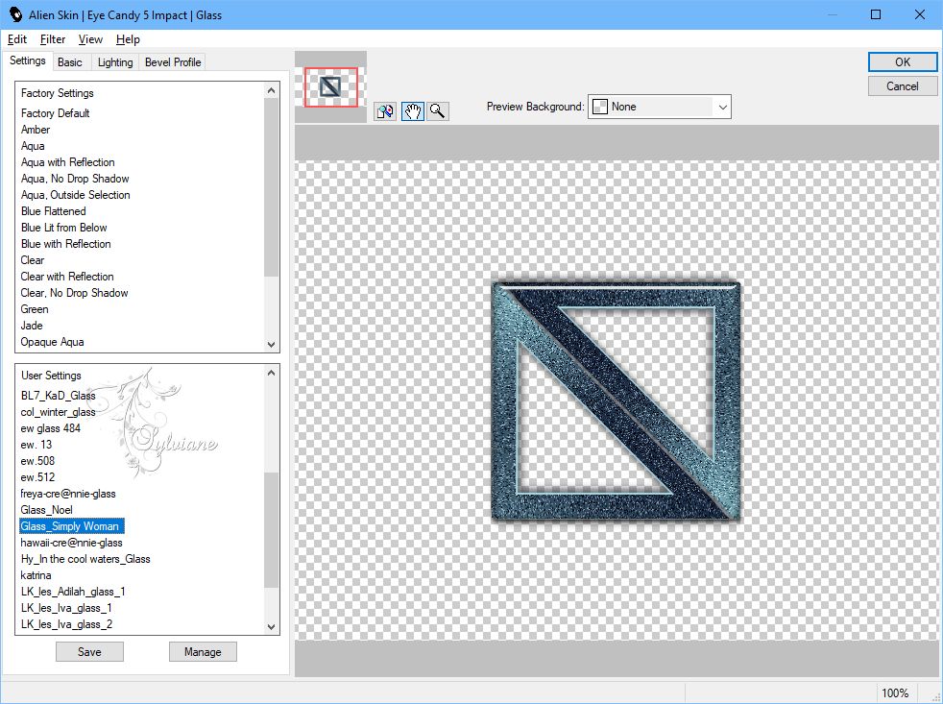
Task: Select Glass_Noel user setting
Action: [46, 510]
